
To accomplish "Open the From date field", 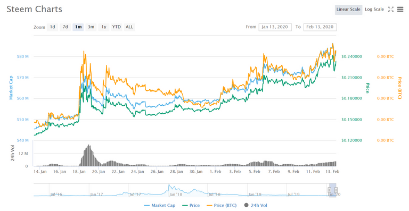I will [x=275, y=27].
